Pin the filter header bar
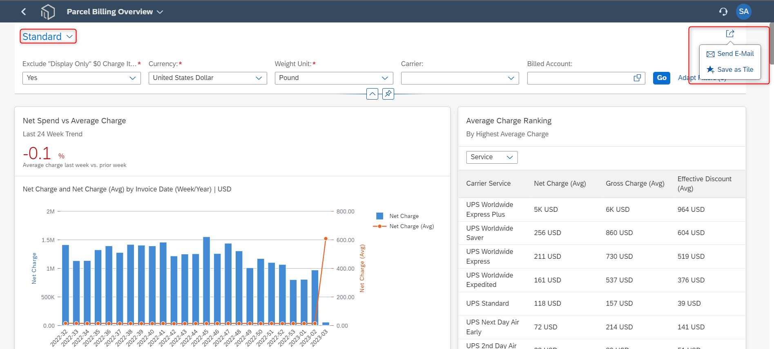This screenshot has width=774, height=349. (388, 94)
